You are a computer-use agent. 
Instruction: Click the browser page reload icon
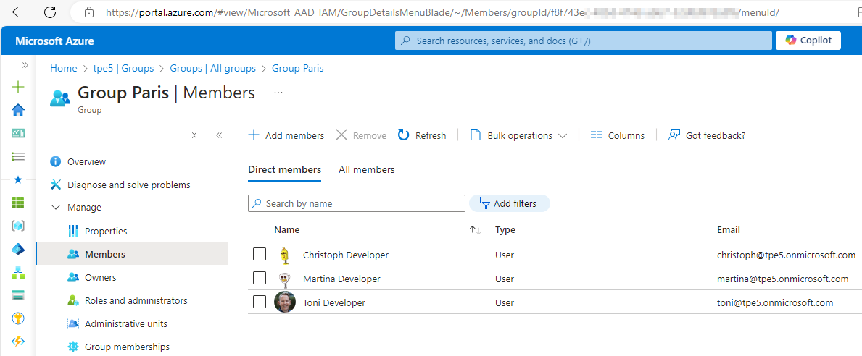tap(50, 12)
